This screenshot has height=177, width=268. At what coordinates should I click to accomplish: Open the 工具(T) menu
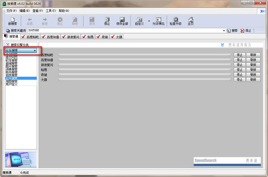(50, 11)
